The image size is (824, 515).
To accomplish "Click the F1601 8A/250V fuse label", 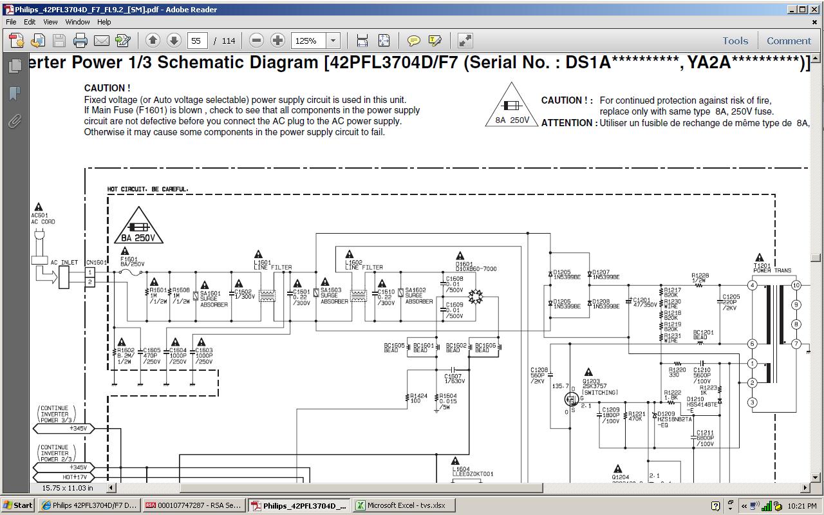I will tap(133, 261).
